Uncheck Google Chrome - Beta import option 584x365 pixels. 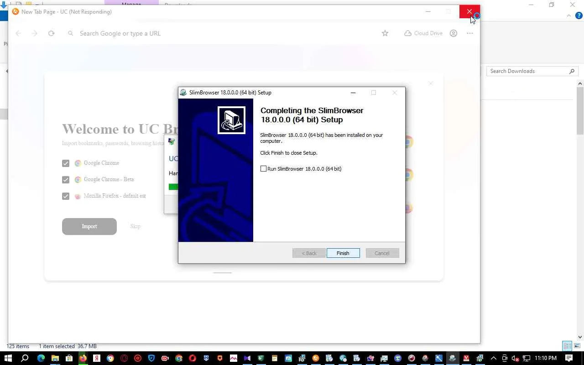[x=66, y=180]
